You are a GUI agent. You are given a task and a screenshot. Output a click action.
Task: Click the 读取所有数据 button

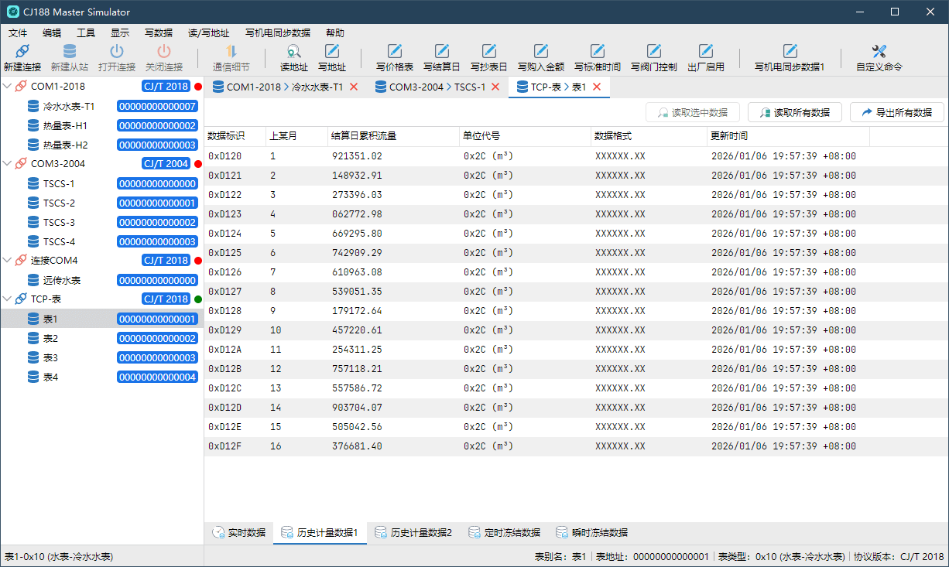pyautogui.click(x=794, y=112)
